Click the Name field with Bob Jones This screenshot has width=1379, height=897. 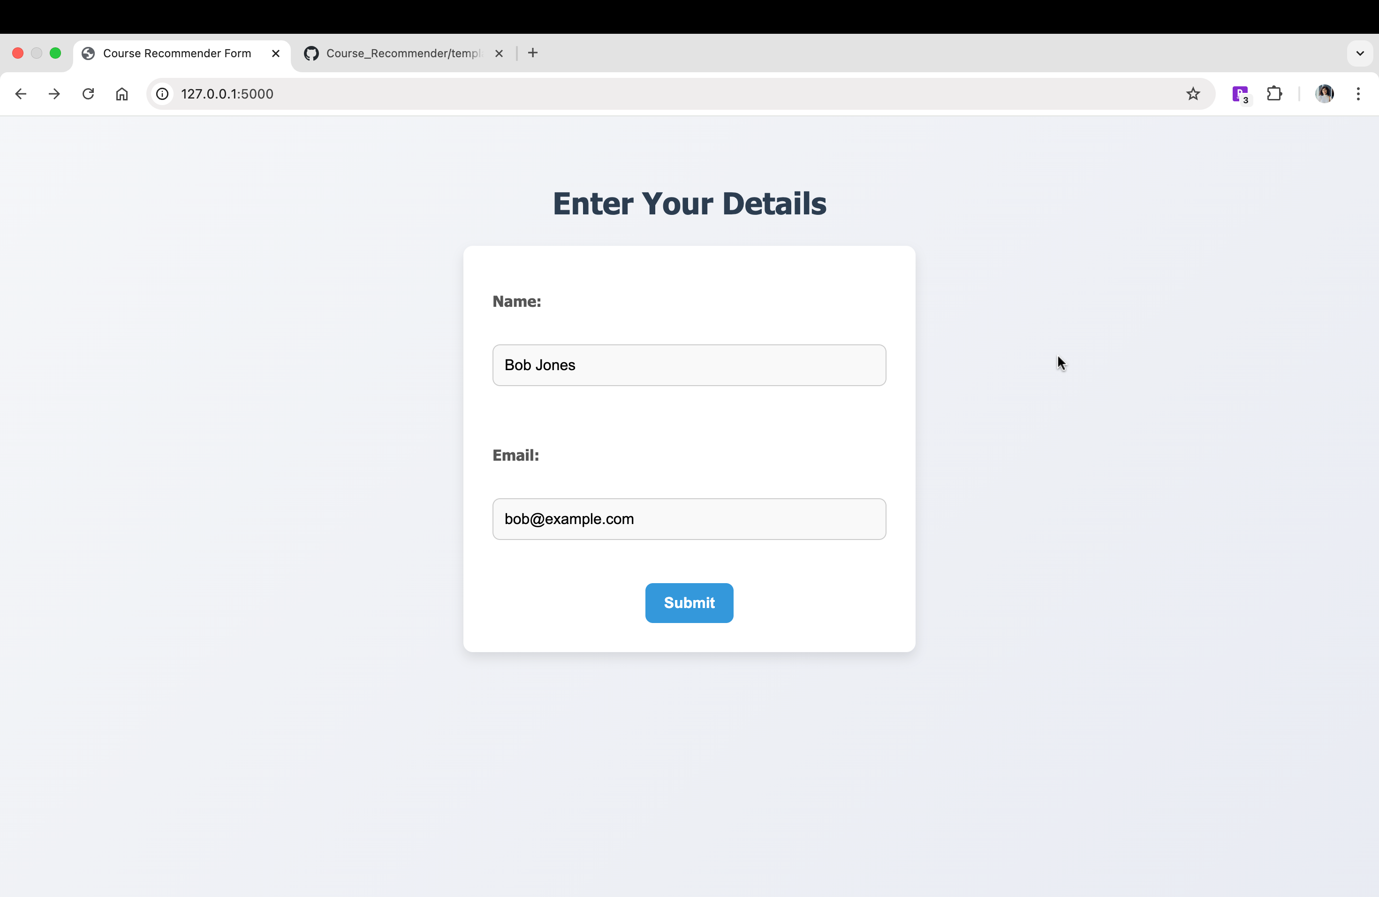pyautogui.click(x=689, y=365)
